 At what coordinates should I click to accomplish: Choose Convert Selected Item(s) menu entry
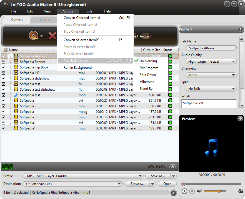point(96,40)
